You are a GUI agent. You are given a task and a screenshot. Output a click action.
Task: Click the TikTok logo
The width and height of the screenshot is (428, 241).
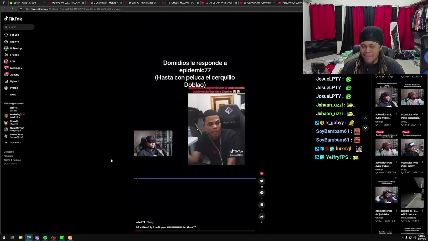pyautogui.click(x=13, y=19)
